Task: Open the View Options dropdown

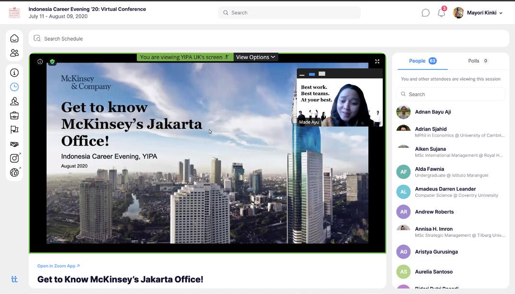Action: tap(255, 57)
